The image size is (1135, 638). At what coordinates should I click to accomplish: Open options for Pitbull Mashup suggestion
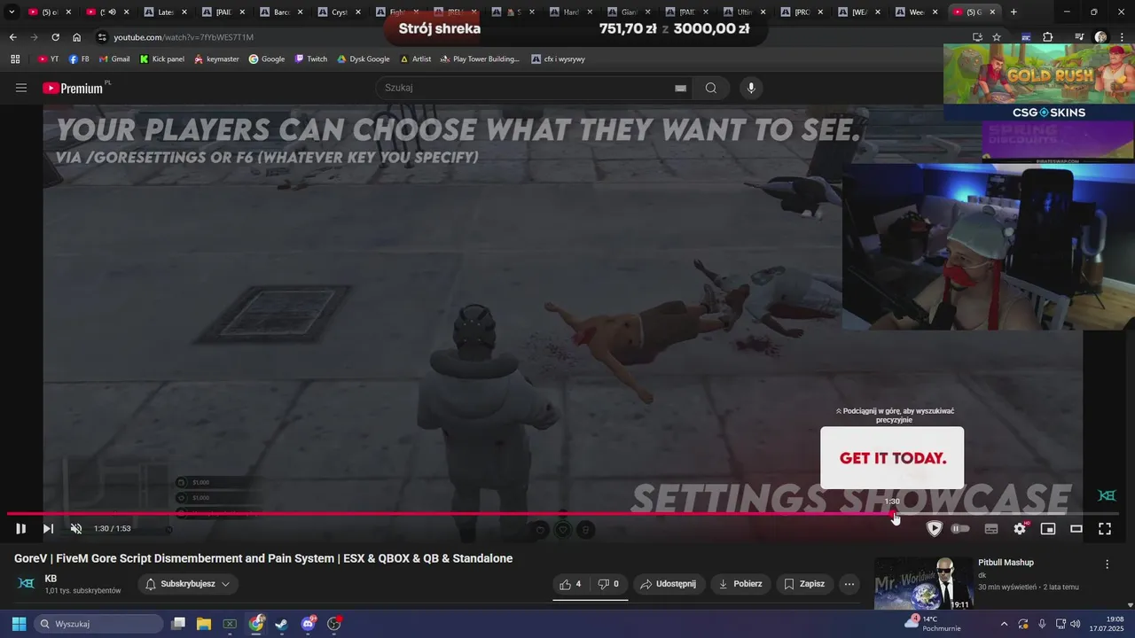[x=1107, y=564]
